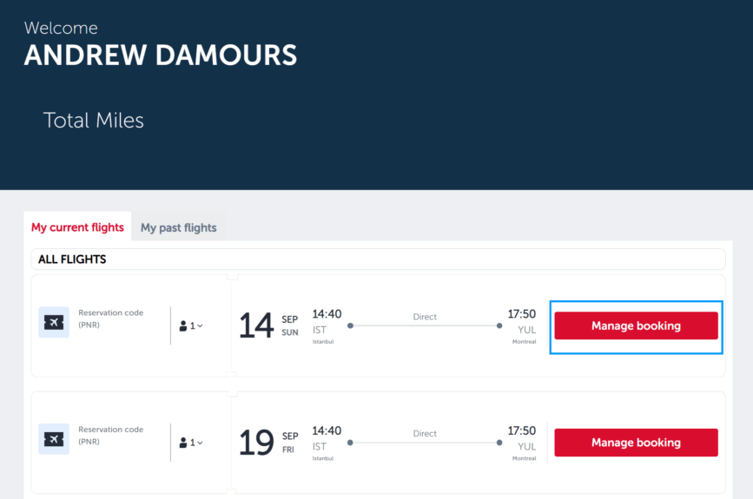Screen dimensions: 753x499
Task: Click the Total Miles label
Action: pos(94,120)
